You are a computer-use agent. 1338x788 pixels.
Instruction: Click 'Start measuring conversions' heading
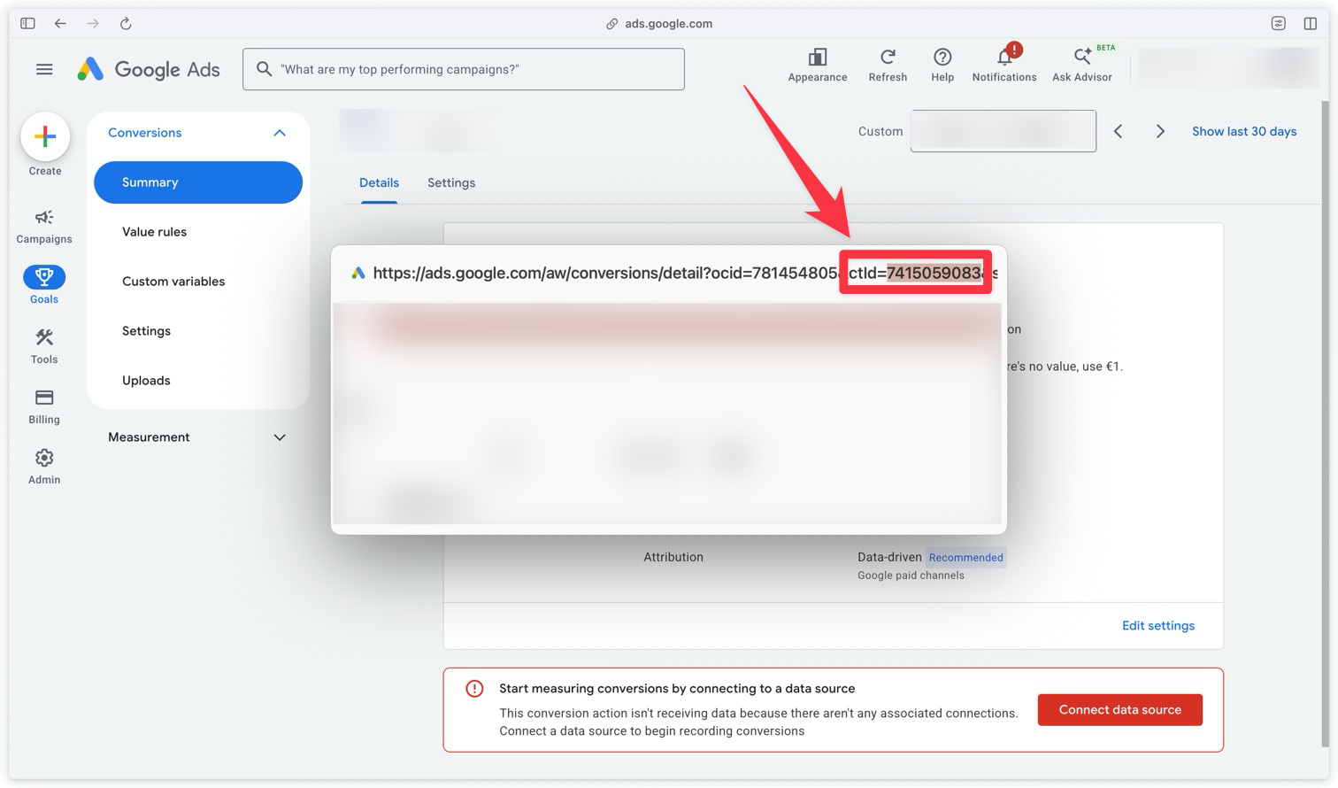tap(677, 689)
